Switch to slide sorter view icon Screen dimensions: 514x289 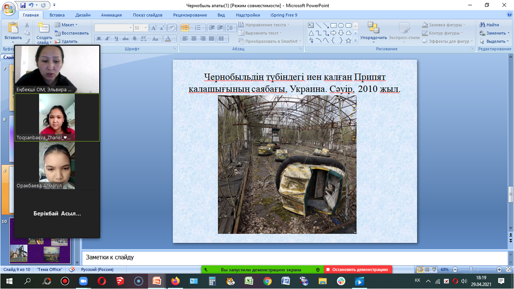point(427,270)
